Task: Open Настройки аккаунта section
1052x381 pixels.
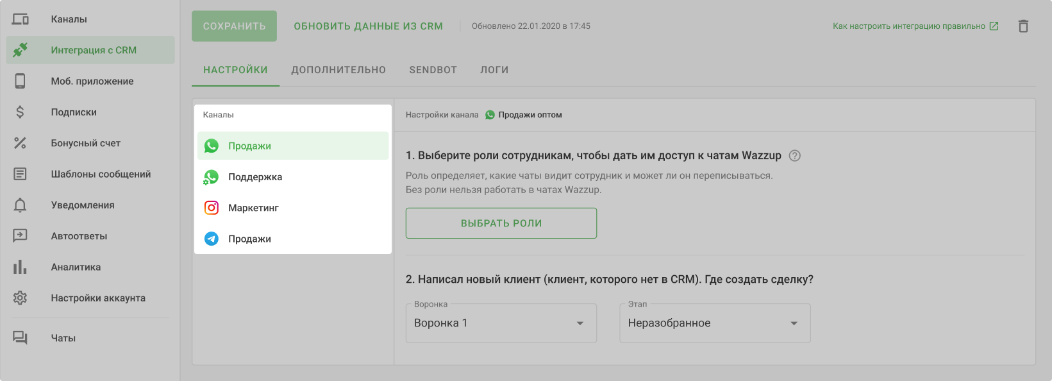Action: 90,298
